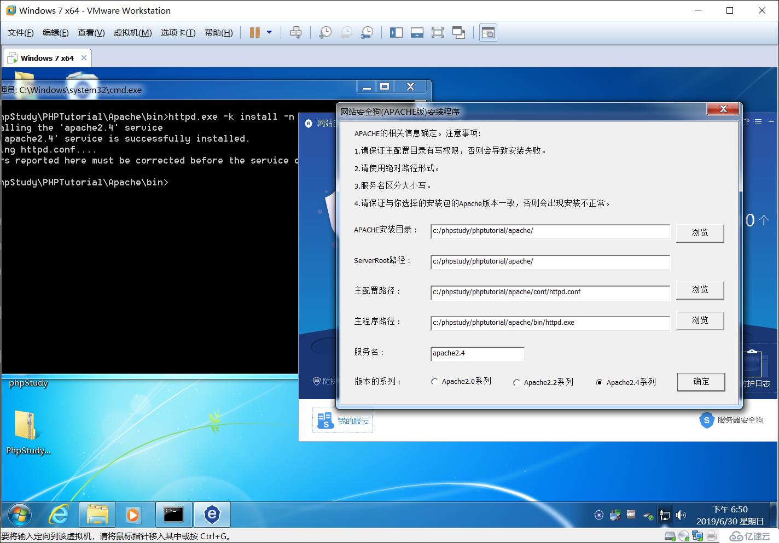The width and height of the screenshot is (779, 543).
Task: Switch to Unity mode
Action: (x=458, y=33)
